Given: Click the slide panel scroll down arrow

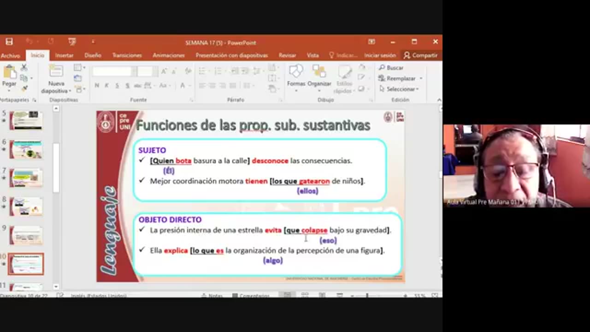Looking at the screenshot, I should pos(56,286).
